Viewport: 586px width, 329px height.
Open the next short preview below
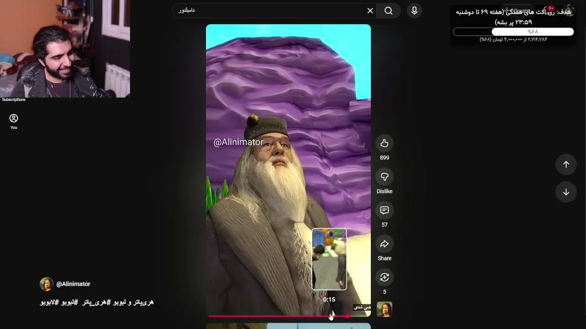point(288,326)
